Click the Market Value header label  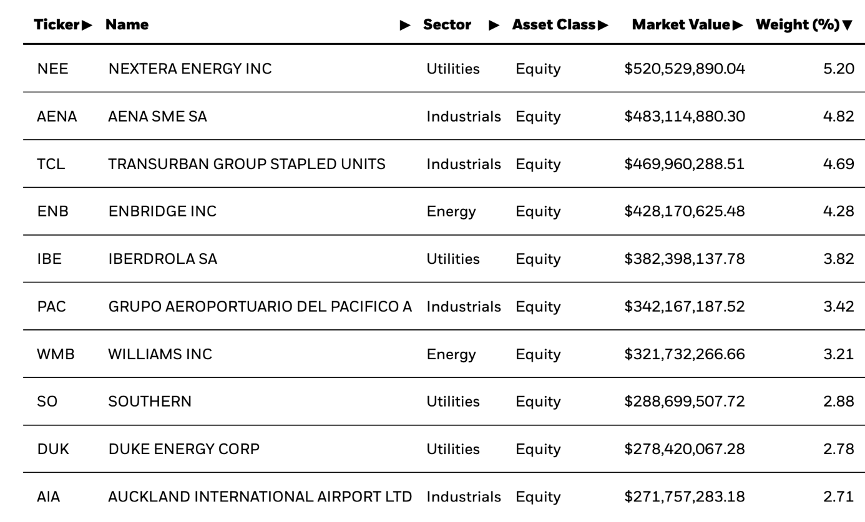coord(681,25)
